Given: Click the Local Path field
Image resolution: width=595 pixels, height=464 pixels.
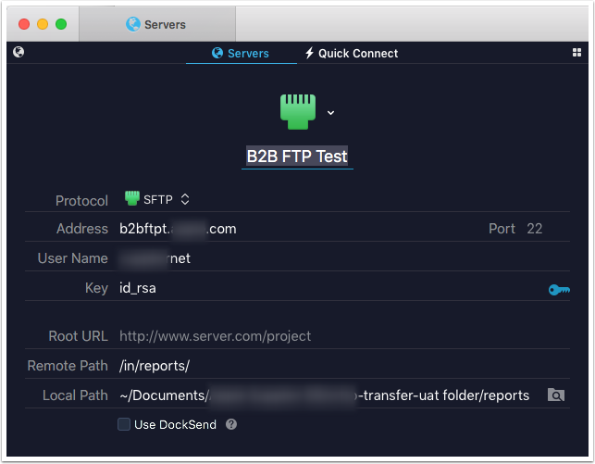Looking at the screenshot, I should click(x=325, y=395).
